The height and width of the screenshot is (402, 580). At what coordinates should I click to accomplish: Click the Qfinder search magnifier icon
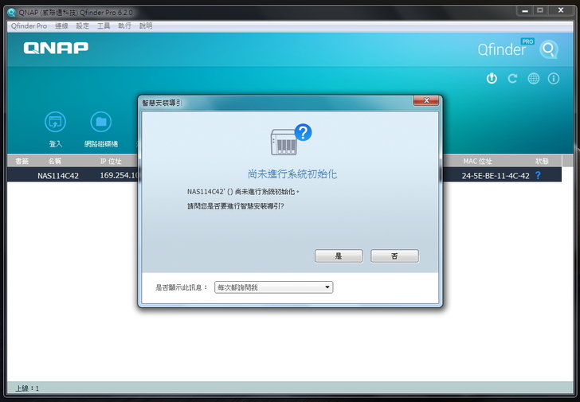click(549, 49)
